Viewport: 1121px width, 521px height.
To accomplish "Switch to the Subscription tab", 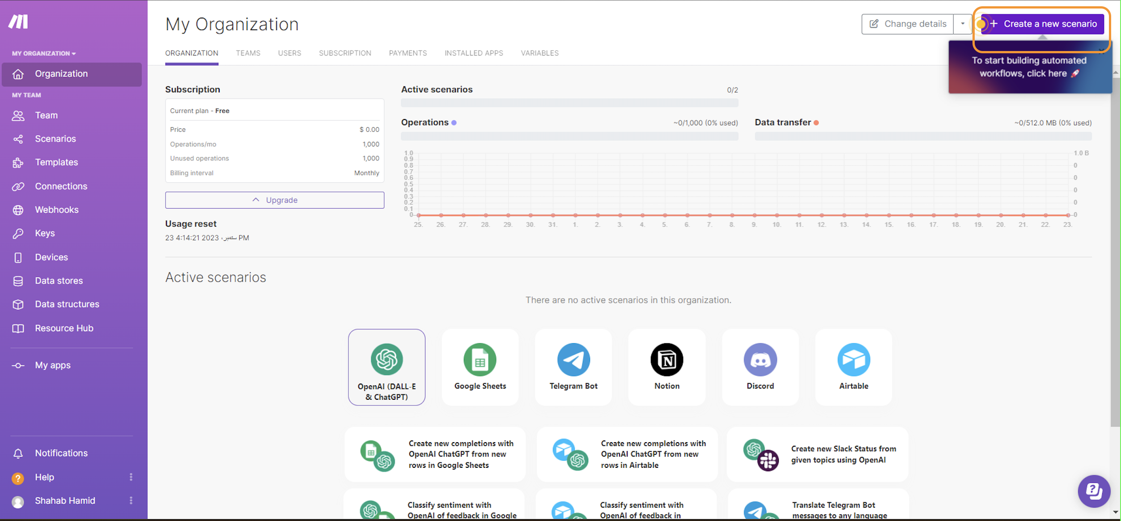I will [x=344, y=53].
